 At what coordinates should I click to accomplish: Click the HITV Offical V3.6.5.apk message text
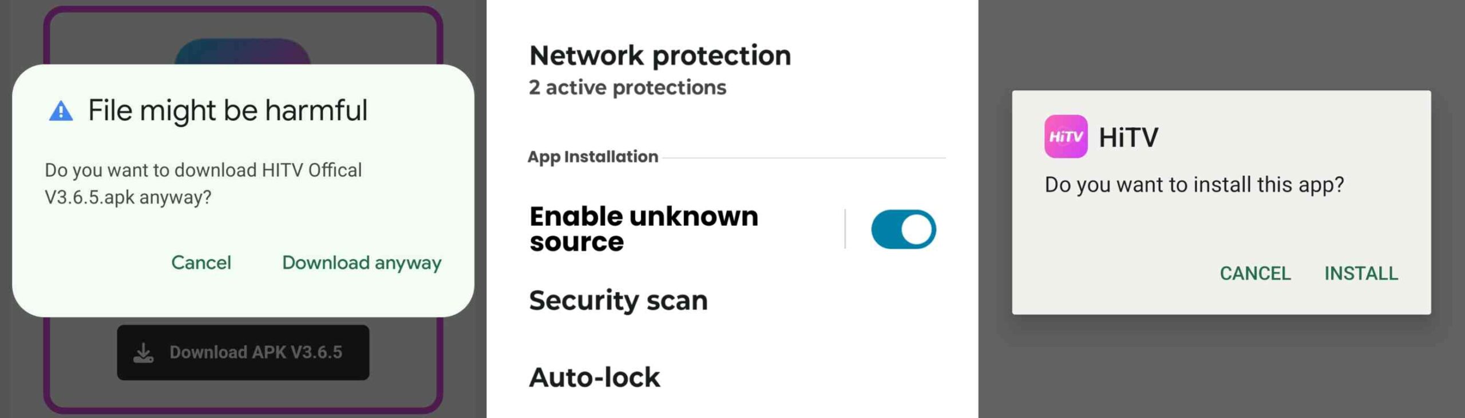tap(203, 184)
